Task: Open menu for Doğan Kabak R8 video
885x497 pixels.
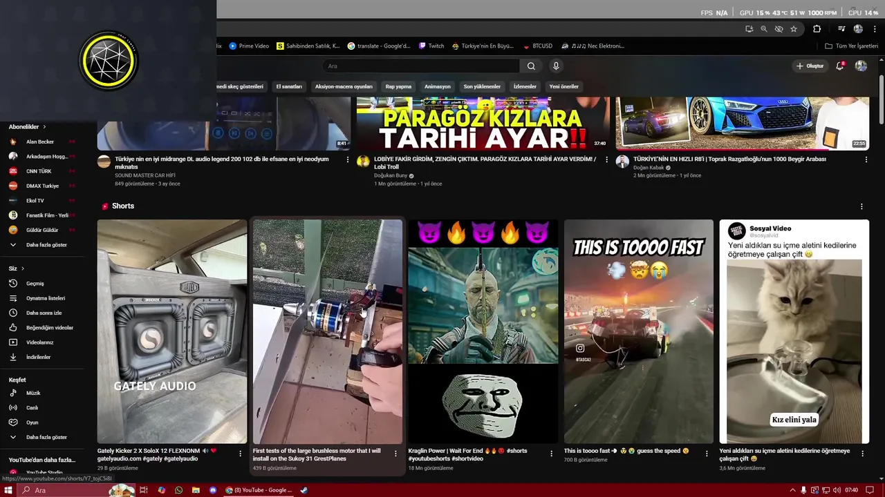Action: [866, 159]
